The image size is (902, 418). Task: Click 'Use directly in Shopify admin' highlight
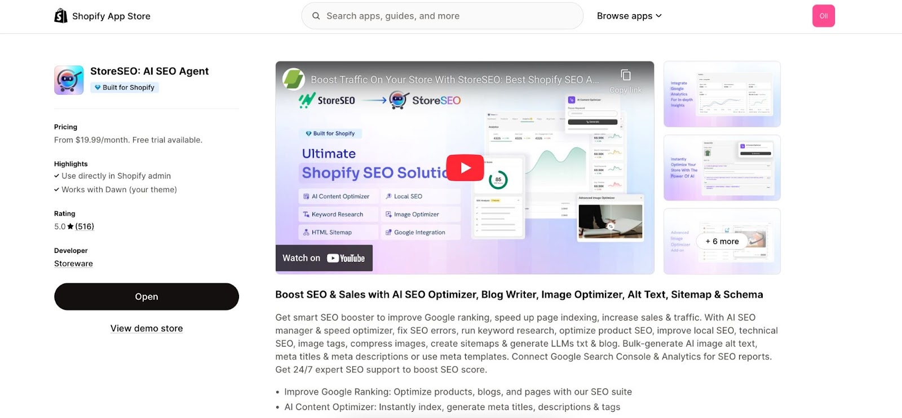coord(116,176)
